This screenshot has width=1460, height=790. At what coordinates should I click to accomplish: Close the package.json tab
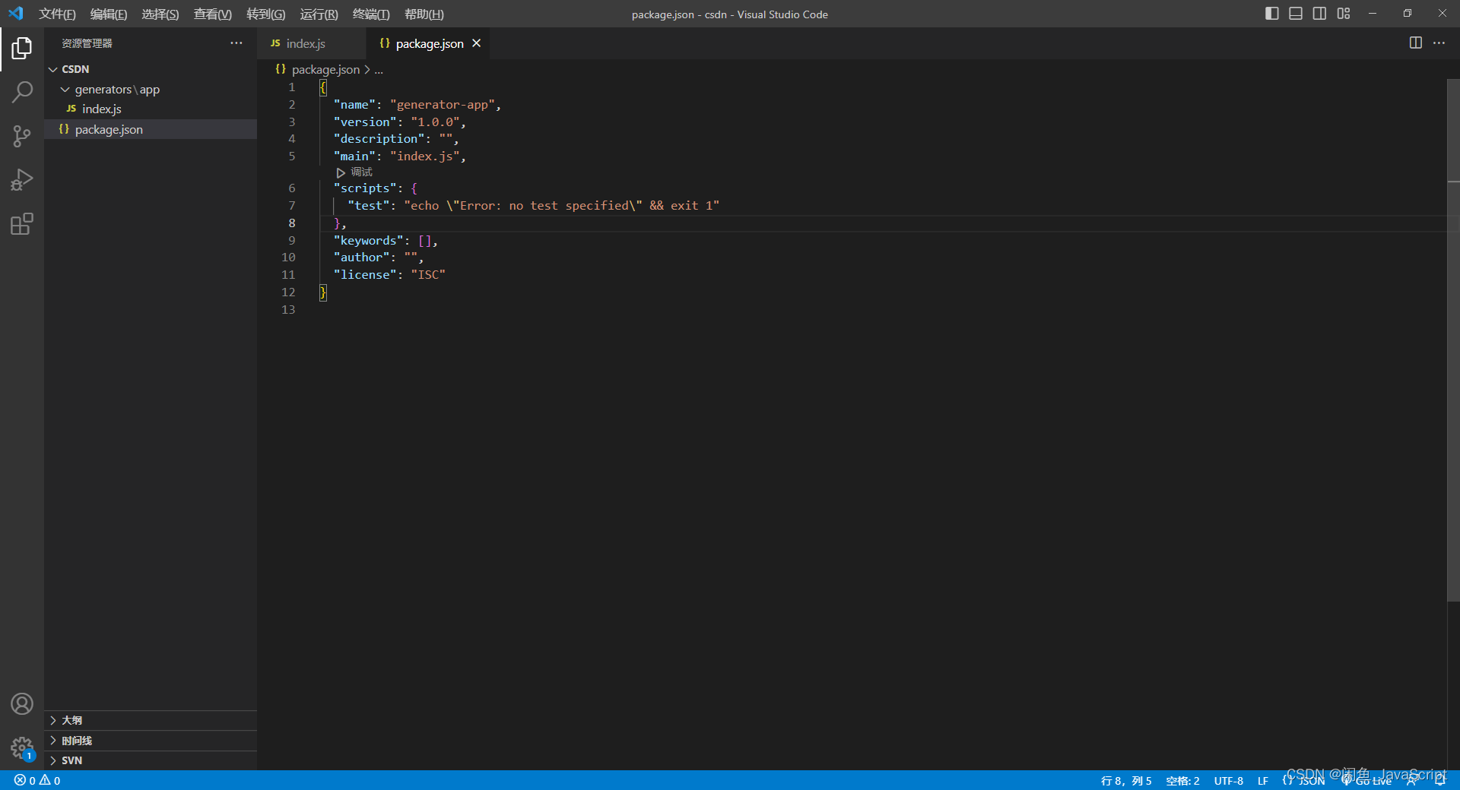click(477, 43)
